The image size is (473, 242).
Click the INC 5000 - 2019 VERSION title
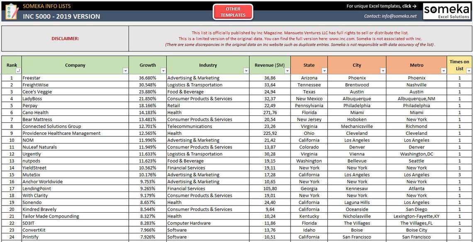tap(61, 16)
